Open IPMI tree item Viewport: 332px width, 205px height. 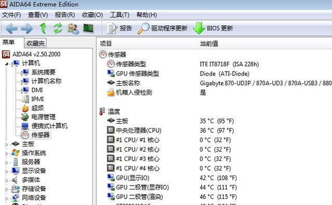point(37,99)
